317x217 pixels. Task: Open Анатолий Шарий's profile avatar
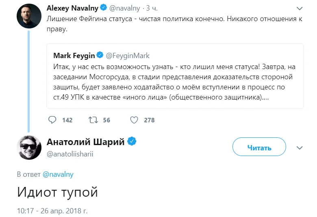tap(28, 147)
